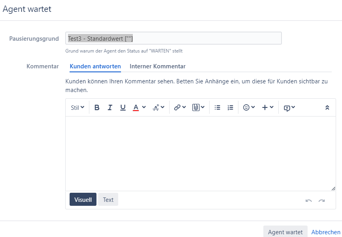Click the strikethrough more-formatting icon

[156, 107]
